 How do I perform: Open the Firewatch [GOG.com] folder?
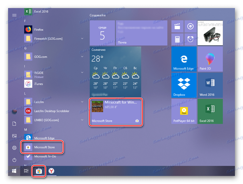pyautogui.click(x=54, y=39)
